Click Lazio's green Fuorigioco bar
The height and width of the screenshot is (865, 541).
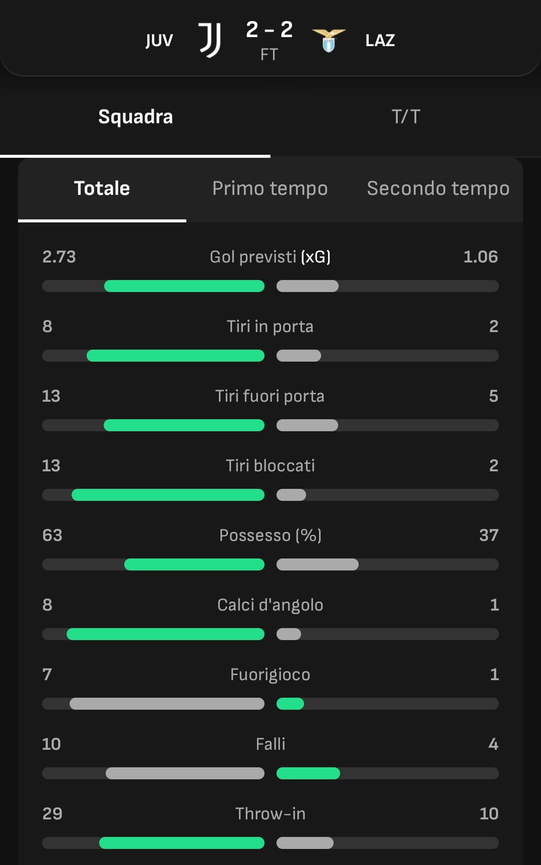tap(291, 704)
